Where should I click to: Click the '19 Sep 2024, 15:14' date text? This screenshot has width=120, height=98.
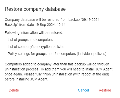point(50,25)
